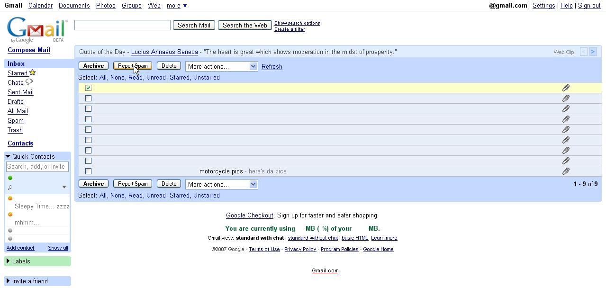Image resolution: width=606 pixels, height=288 pixels.
Task: Click the green online status dot
Action: (x=10, y=178)
